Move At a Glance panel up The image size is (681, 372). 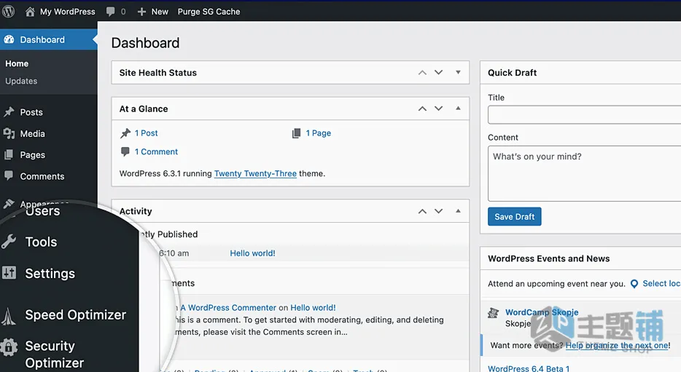click(x=422, y=108)
